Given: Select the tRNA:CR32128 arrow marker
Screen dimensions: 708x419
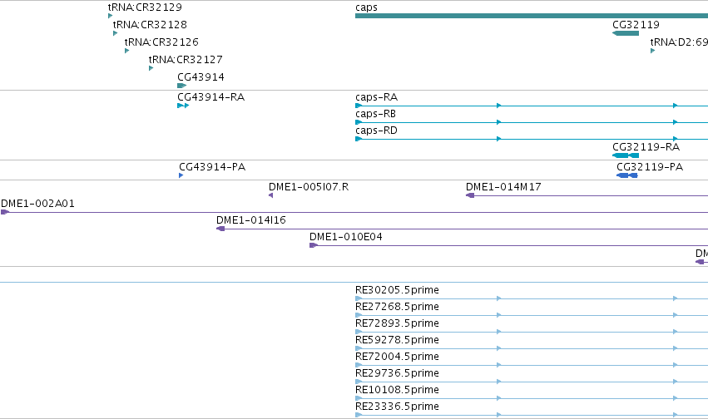Looking at the screenshot, I should (115, 33).
